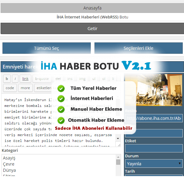This screenshot has width=184, height=177.
Task: Click the Etiket input field
Action: 154,148
